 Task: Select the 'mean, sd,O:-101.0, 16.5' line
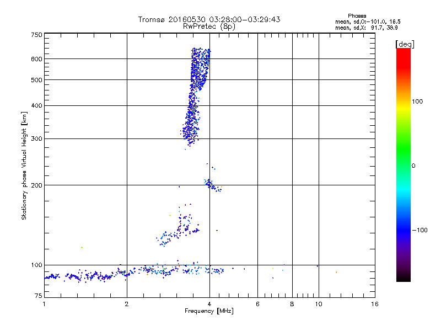[x=368, y=22]
